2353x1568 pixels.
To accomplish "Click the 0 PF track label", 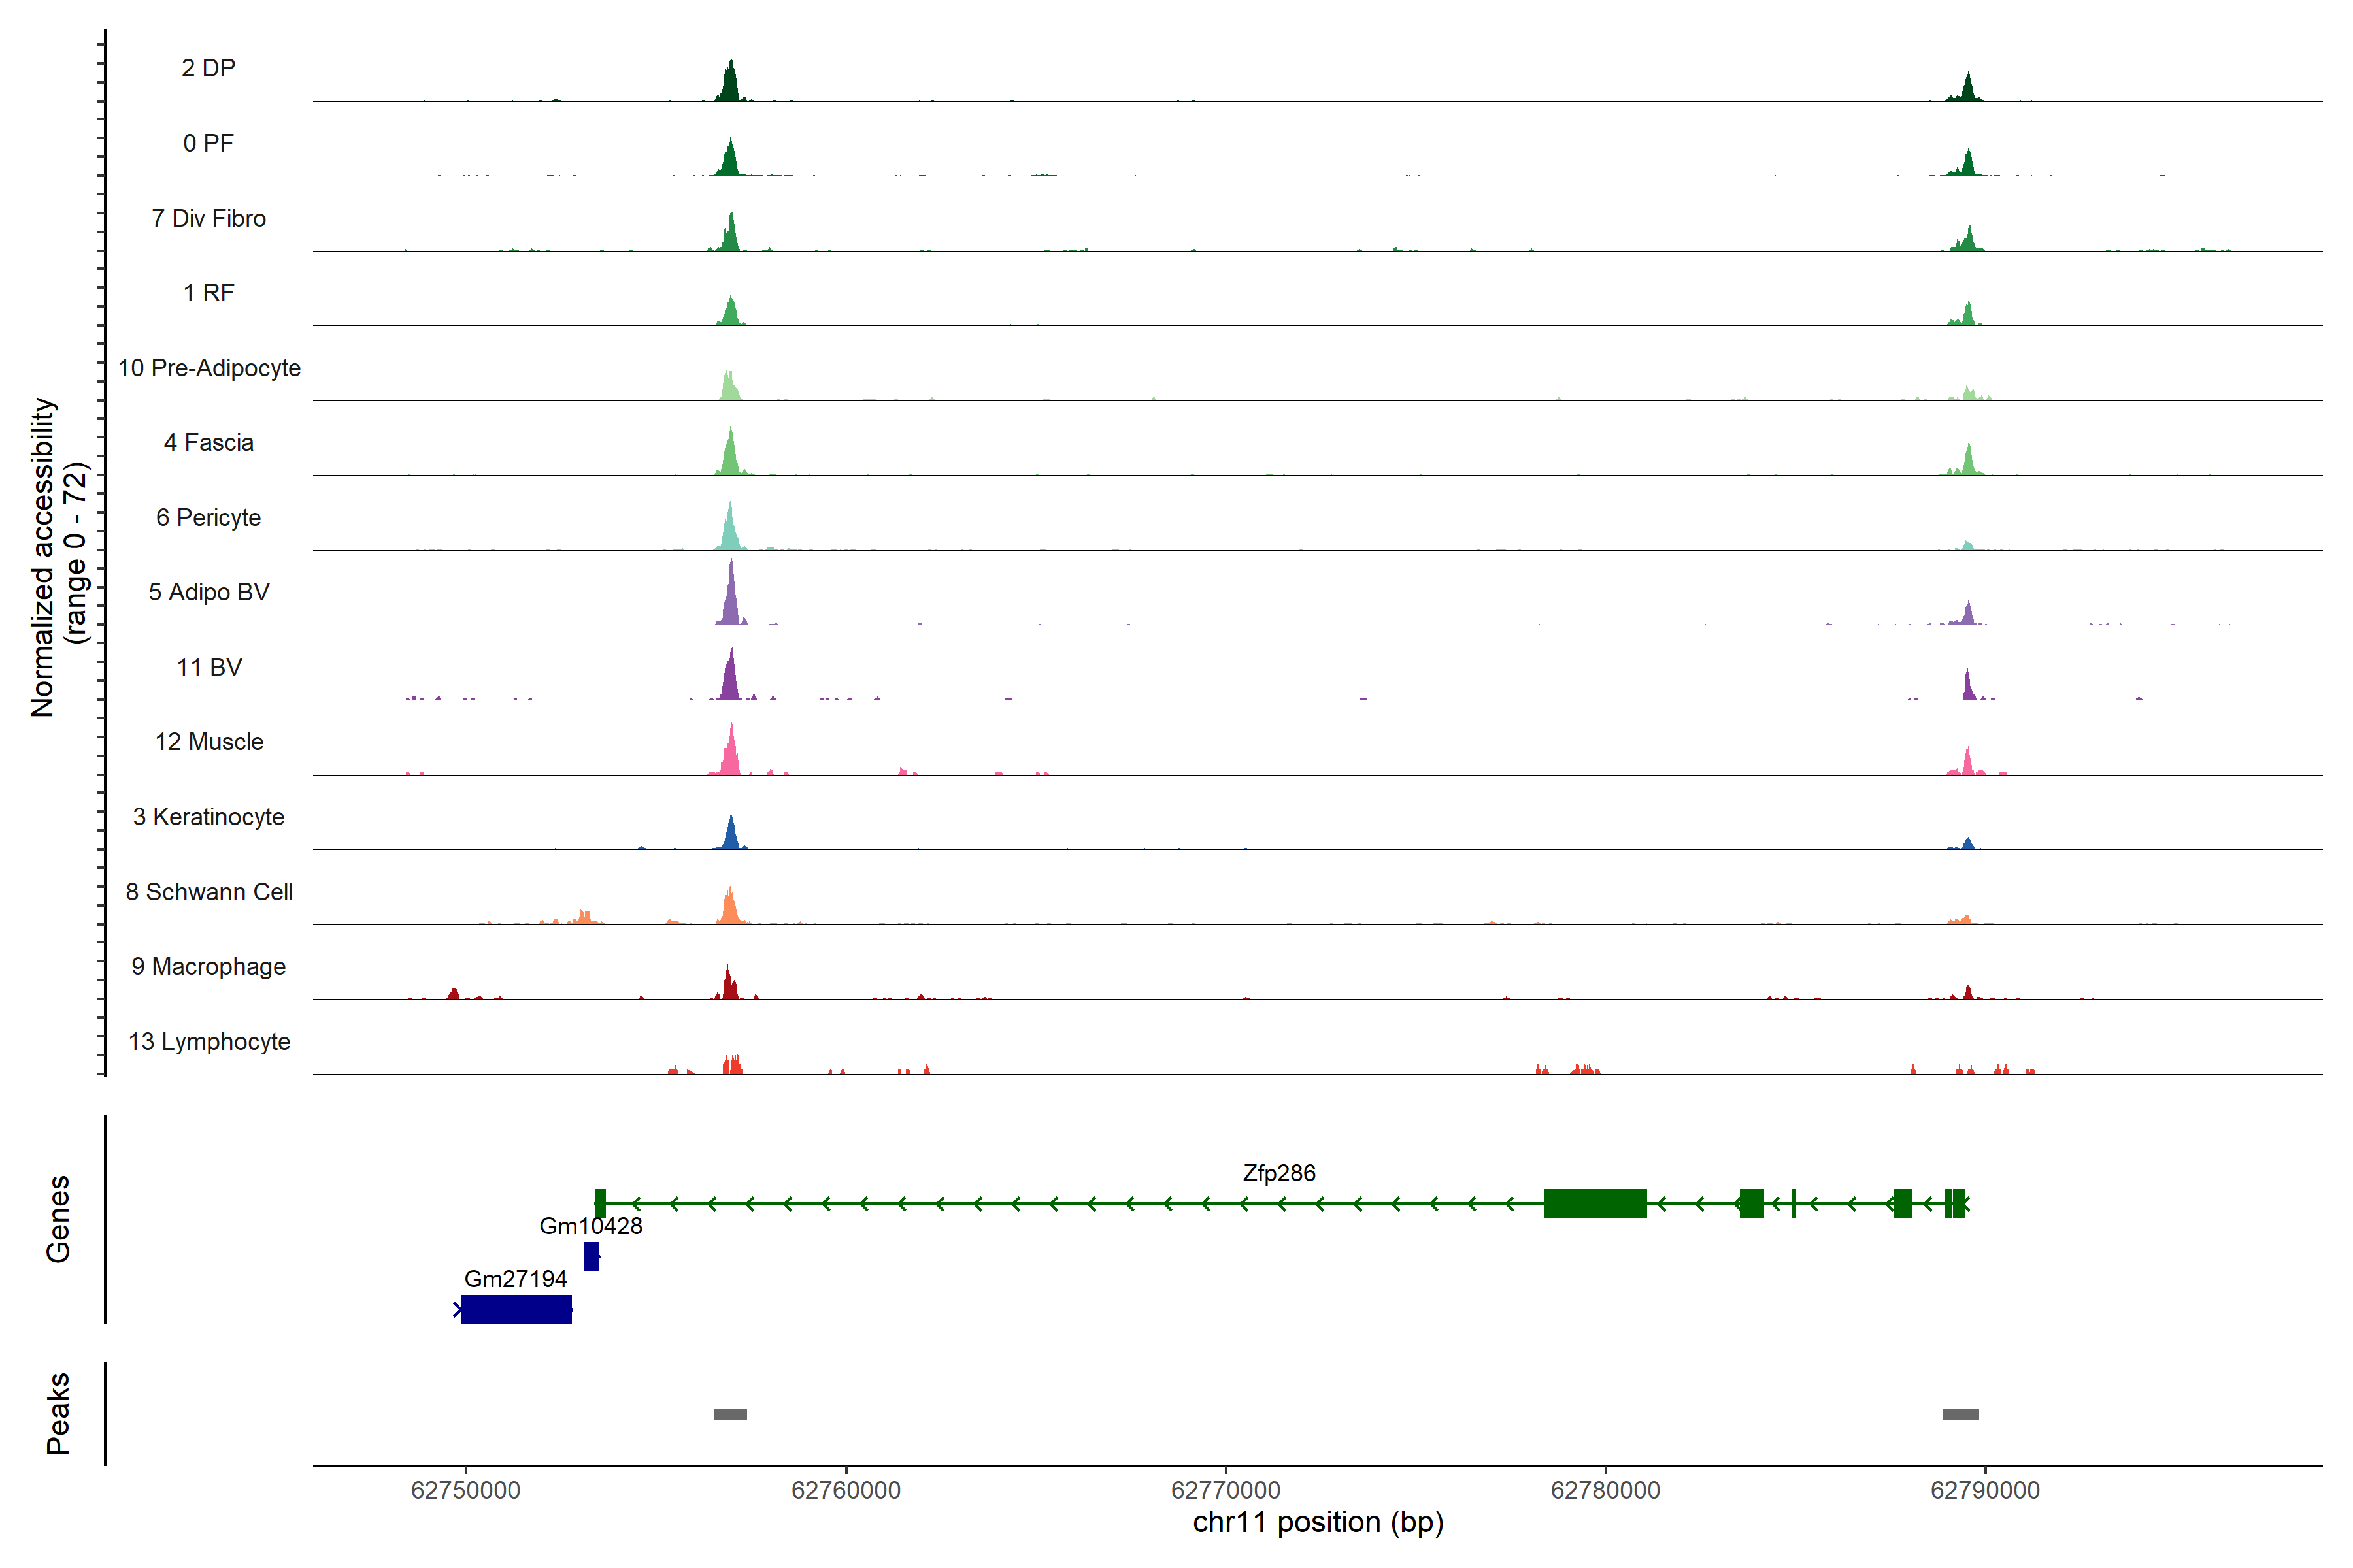I will pos(208,143).
